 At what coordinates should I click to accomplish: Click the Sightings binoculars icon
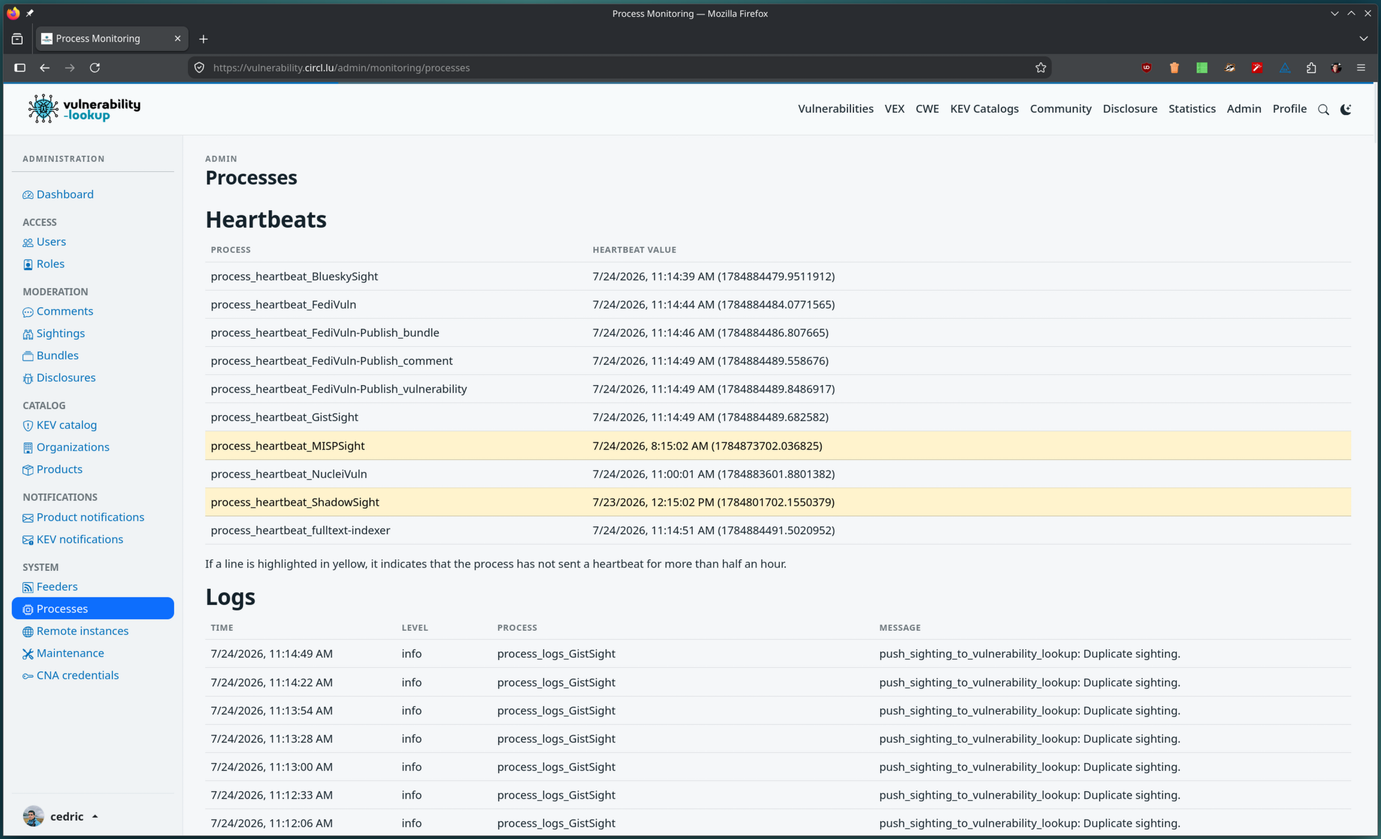[28, 334]
